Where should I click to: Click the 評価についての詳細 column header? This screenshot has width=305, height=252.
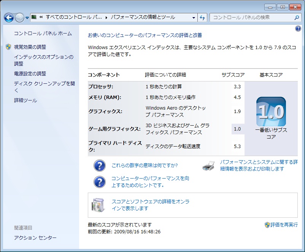point(165,75)
